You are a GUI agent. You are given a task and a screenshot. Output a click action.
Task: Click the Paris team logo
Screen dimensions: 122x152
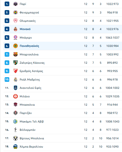point(16,4)
